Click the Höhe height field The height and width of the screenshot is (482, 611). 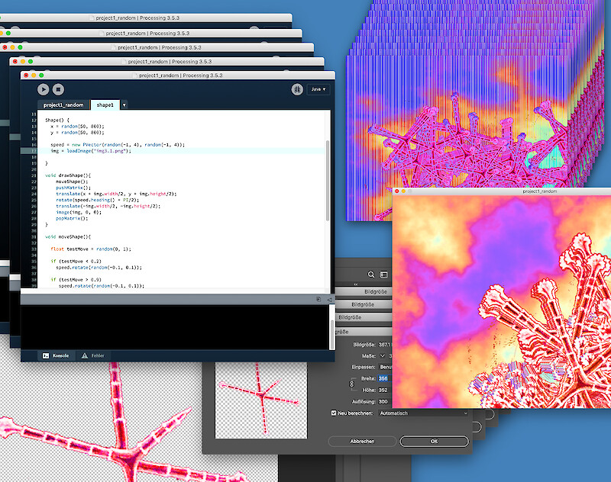point(383,390)
